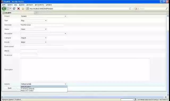Click the Firefox icon in title bar
This screenshot has width=170, height=101.
[x=2, y=2]
